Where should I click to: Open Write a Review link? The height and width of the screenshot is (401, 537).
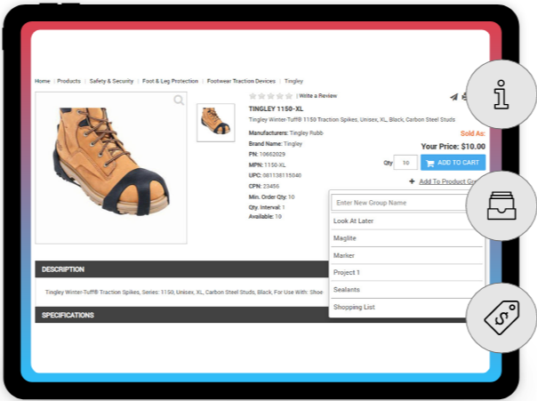click(318, 96)
